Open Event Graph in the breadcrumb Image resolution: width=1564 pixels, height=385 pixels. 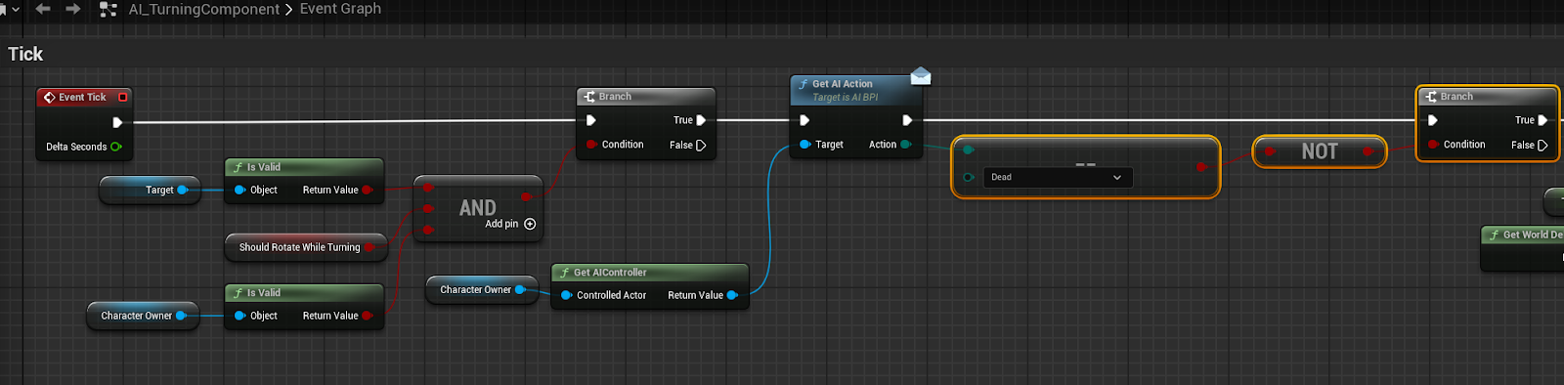click(x=340, y=9)
